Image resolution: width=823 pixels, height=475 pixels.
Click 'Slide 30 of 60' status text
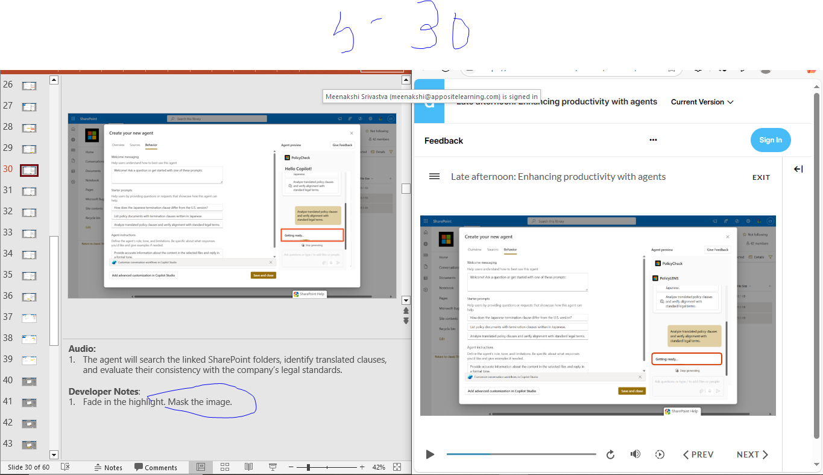[28, 467]
